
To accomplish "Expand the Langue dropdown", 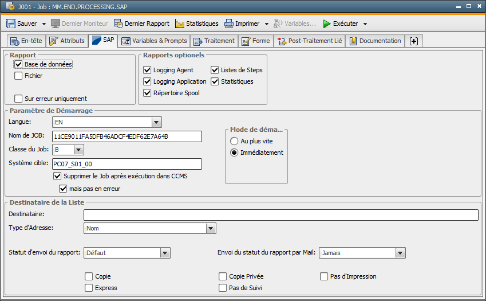I will click(x=156, y=122).
